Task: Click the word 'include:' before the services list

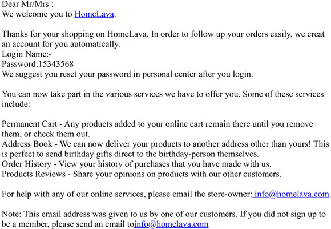Action: coord(16,104)
